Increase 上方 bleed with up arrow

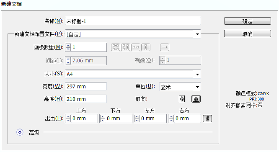[68, 117]
